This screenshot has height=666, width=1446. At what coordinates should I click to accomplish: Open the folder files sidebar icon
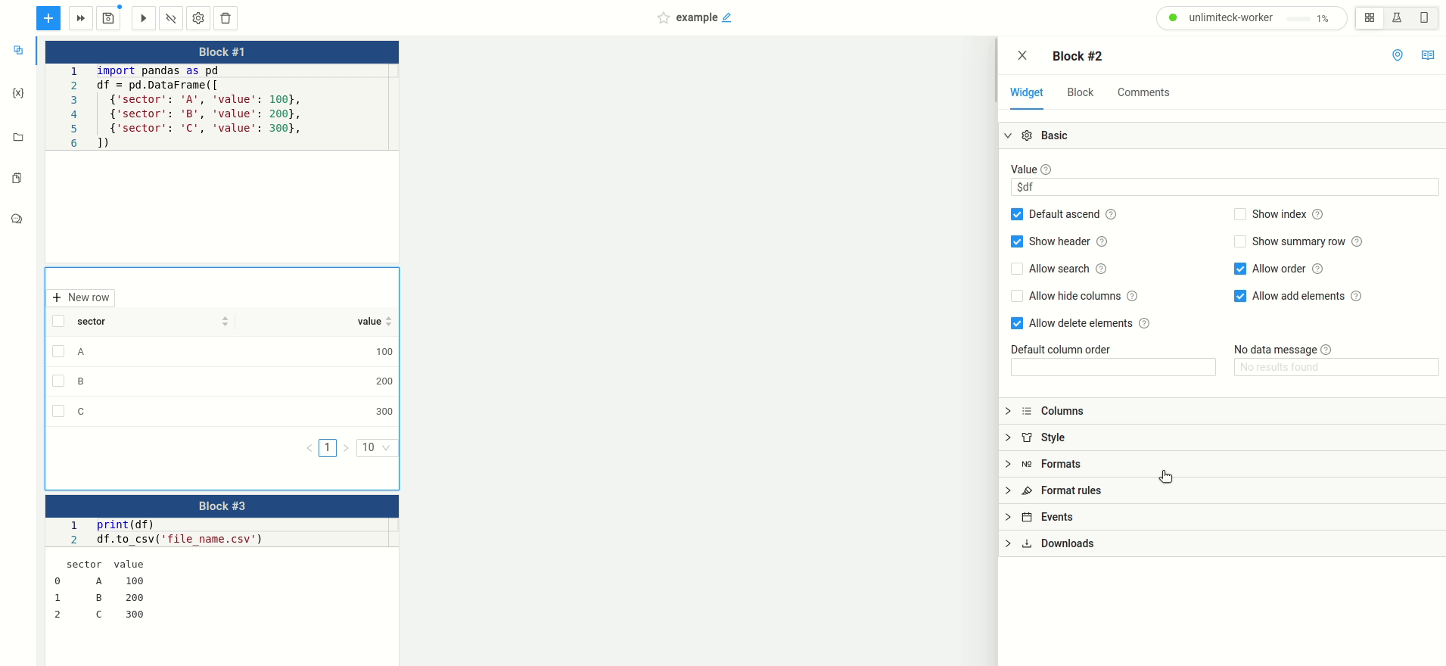coord(18,137)
